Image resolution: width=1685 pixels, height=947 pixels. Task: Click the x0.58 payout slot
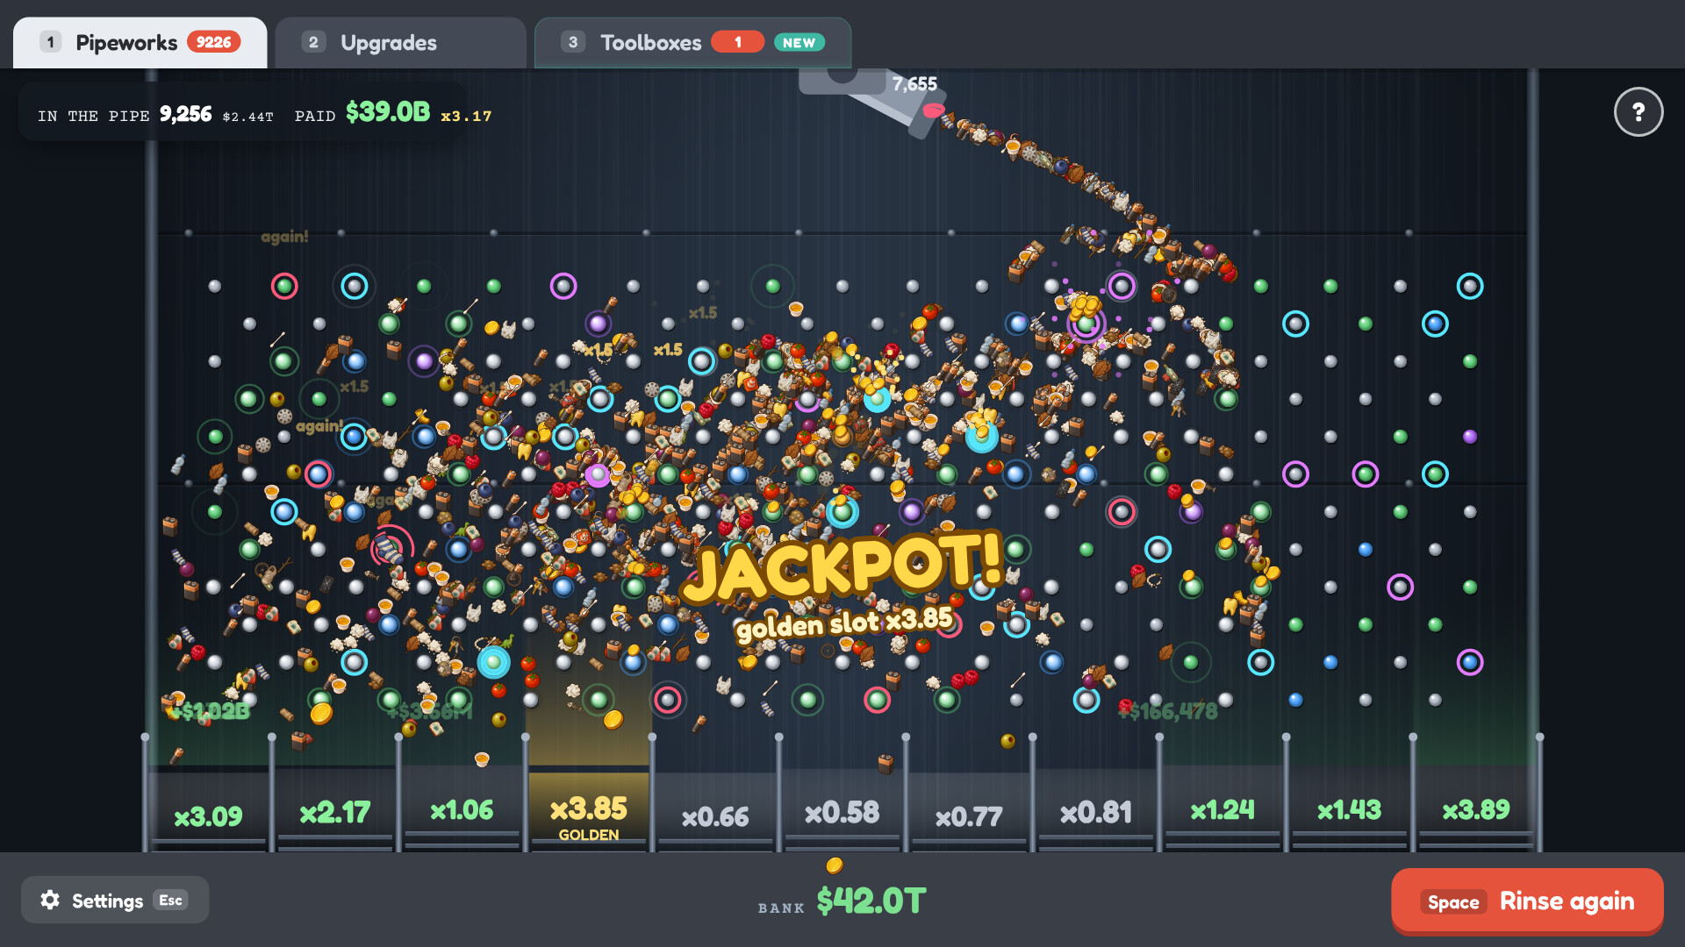[842, 812]
